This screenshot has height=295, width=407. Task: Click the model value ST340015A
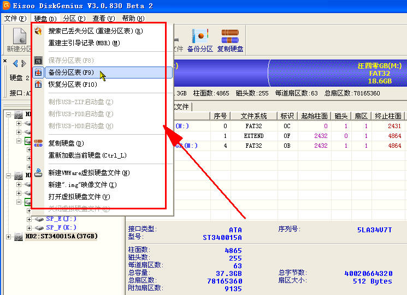pyautogui.click(x=222, y=237)
